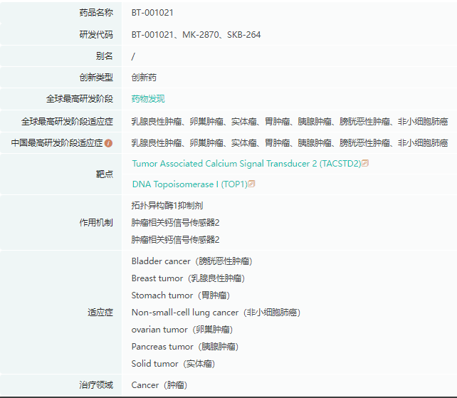Click the 药物发现 stage link
The height and width of the screenshot is (398, 457).
click(x=148, y=99)
